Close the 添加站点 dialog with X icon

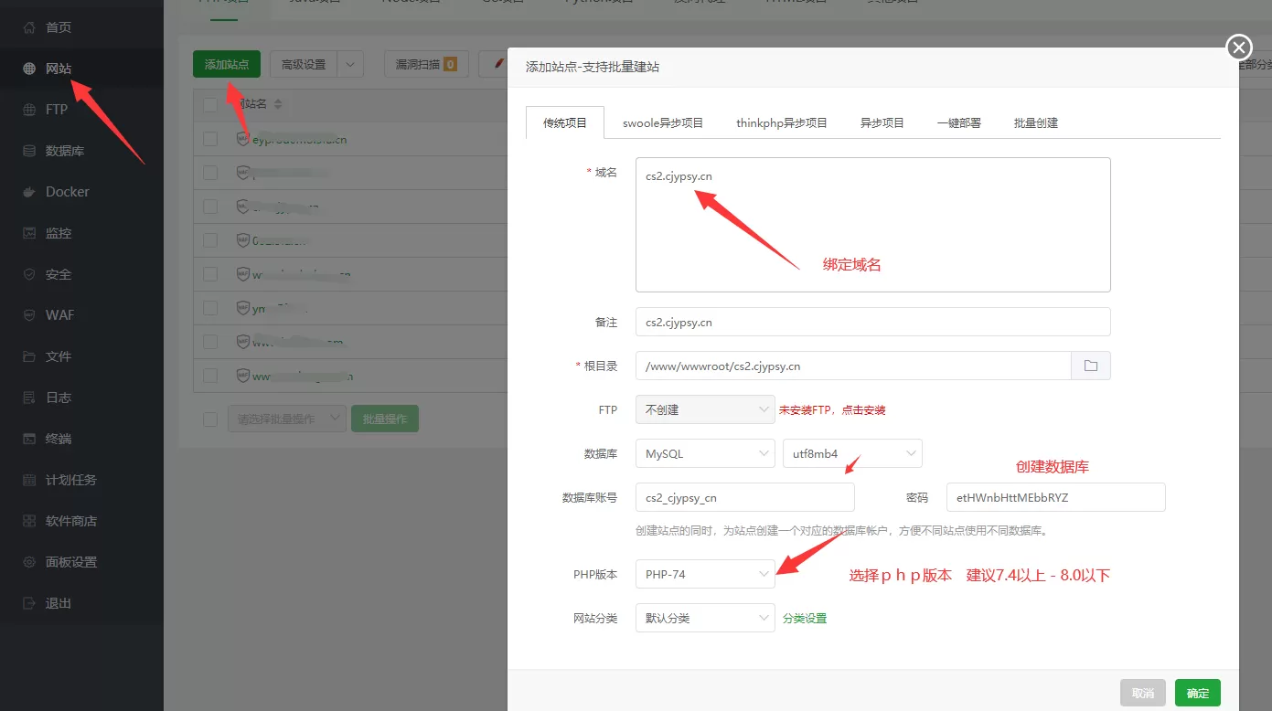pos(1238,48)
